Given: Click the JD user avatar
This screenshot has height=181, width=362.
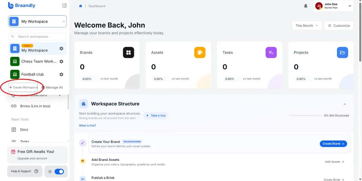Looking at the screenshot, I should pos(319,6).
